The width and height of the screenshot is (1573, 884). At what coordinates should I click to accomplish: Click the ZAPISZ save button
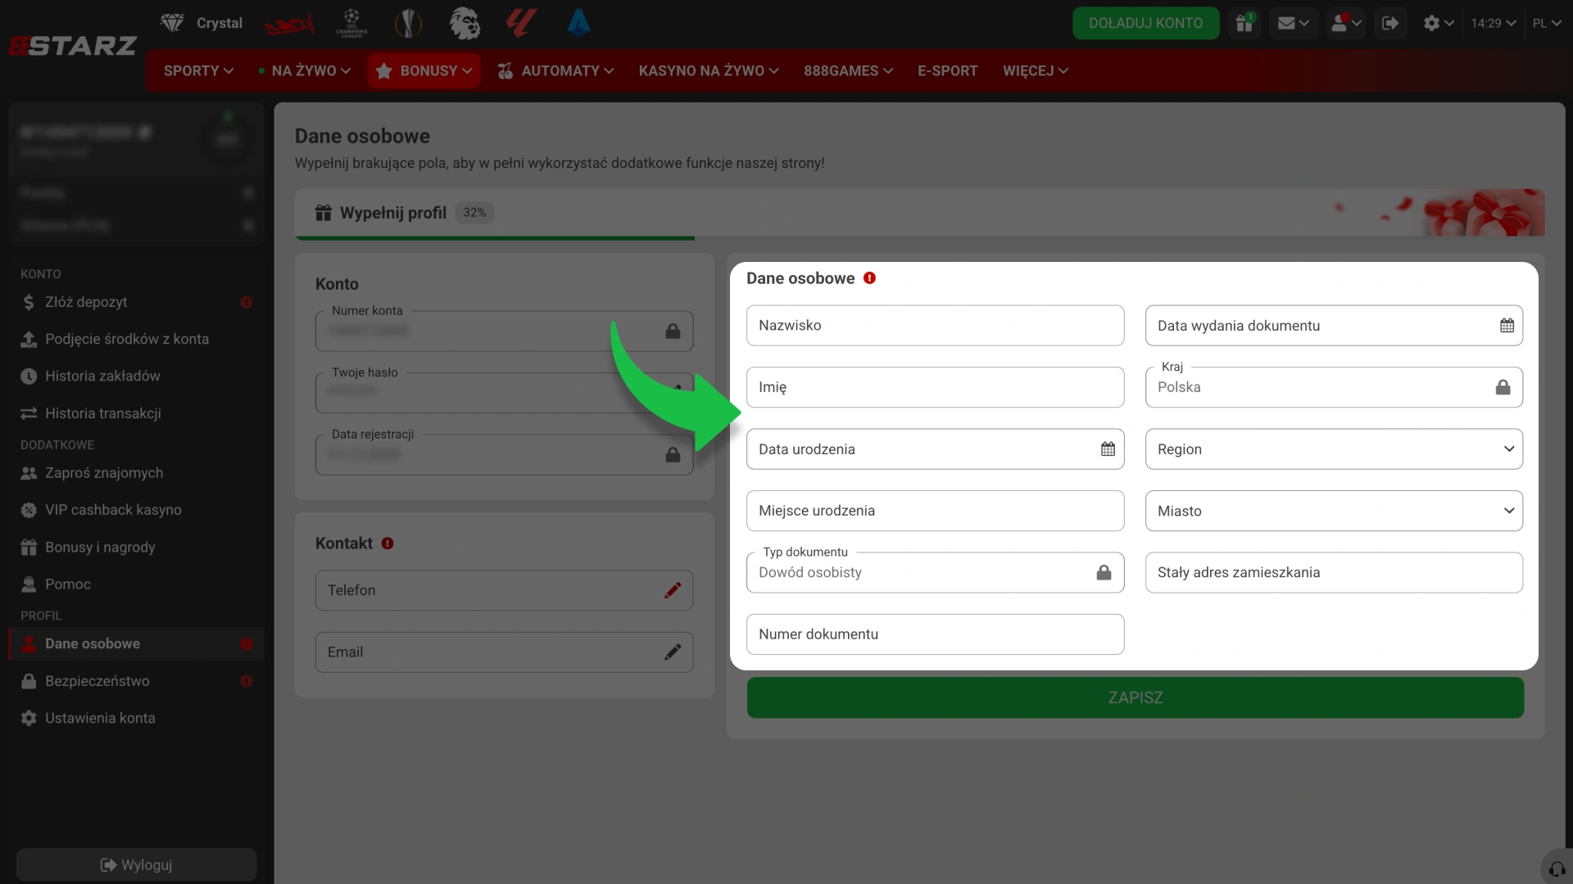[x=1136, y=697]
